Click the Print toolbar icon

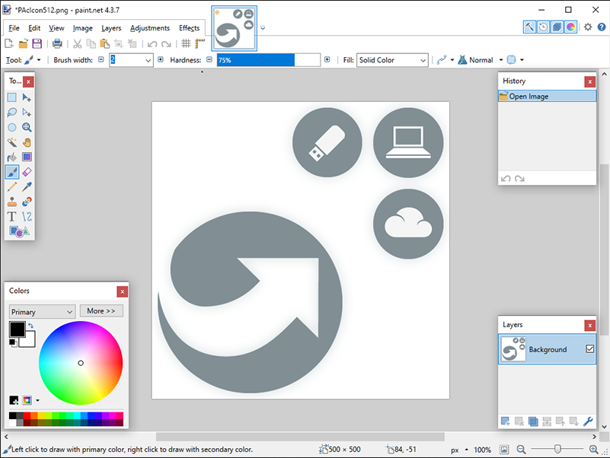coord(57,43)
